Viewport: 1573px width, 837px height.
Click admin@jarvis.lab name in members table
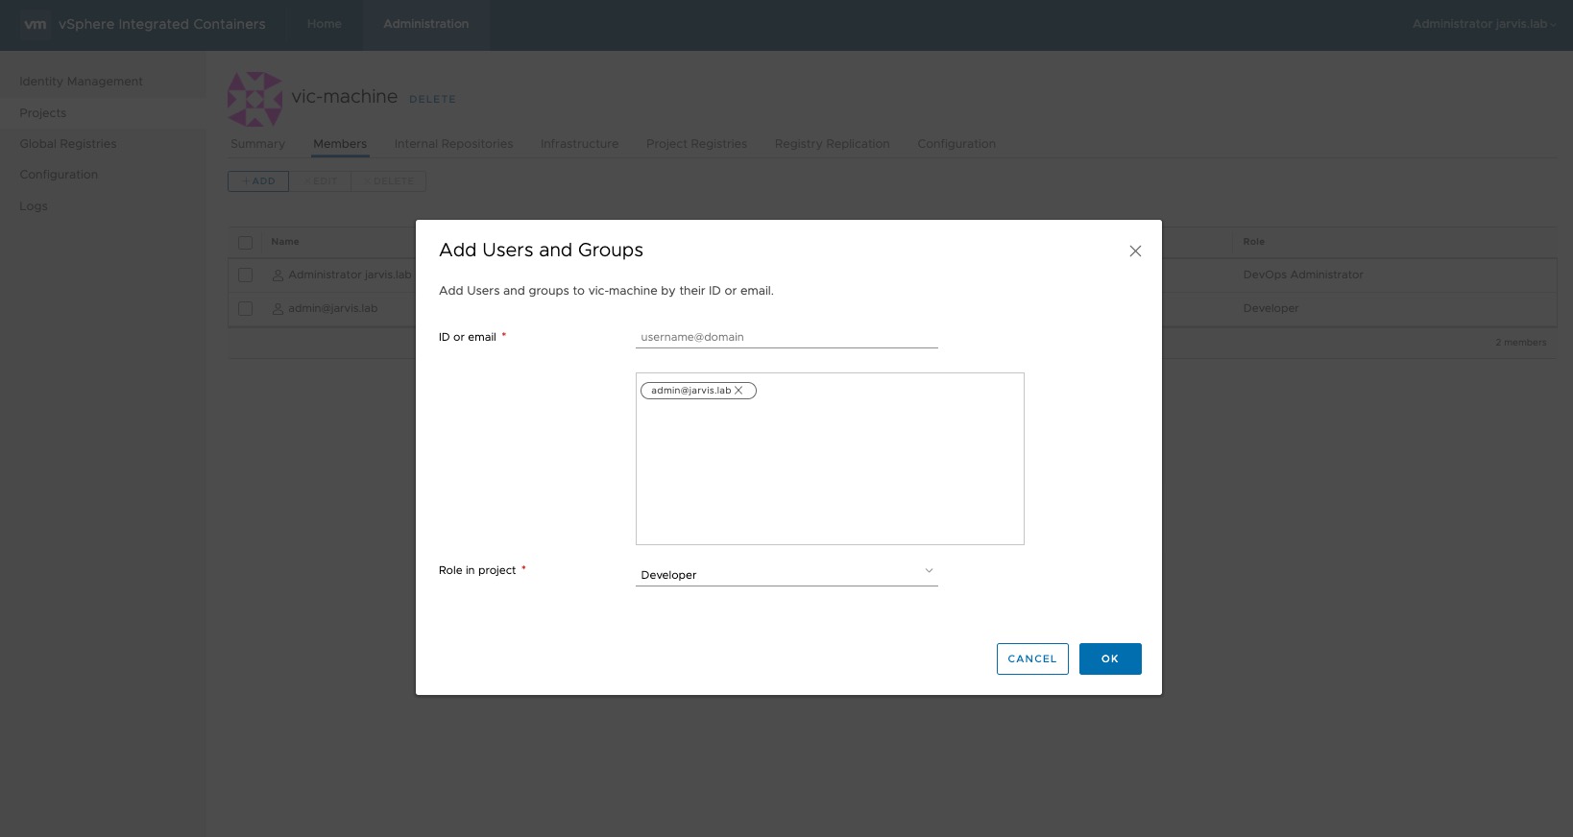tap(333, 308)
